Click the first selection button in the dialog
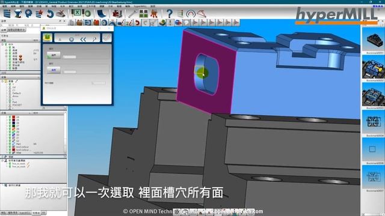This screenshot has height=216, width=385. (x=54, y=55)
